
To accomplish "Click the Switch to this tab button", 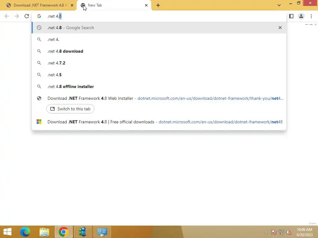I will pyautogui.click(x=70, y=109).
